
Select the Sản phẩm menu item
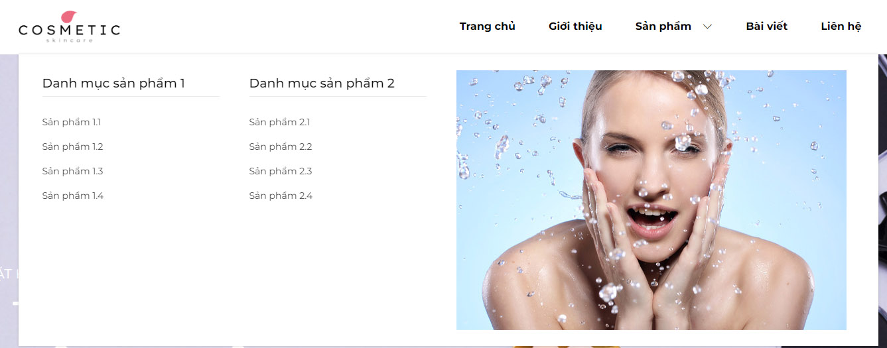coord(663,27)
